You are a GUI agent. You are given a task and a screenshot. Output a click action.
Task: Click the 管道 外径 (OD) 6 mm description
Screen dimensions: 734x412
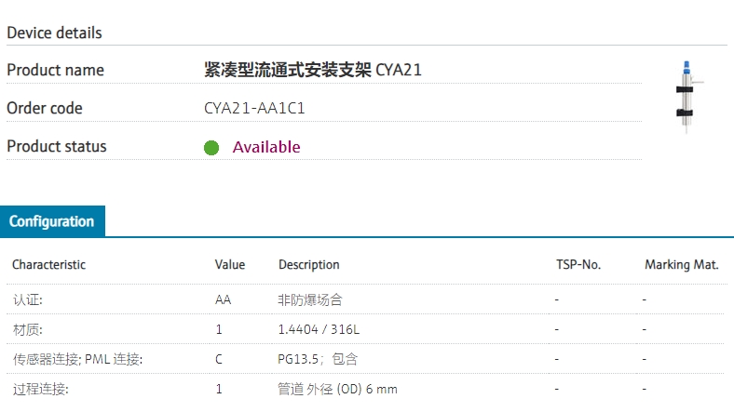337,389
